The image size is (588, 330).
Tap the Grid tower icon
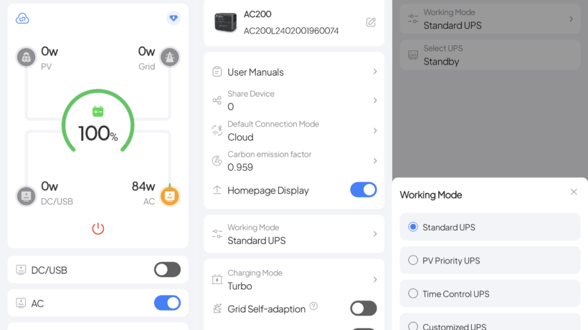[170, 57]
